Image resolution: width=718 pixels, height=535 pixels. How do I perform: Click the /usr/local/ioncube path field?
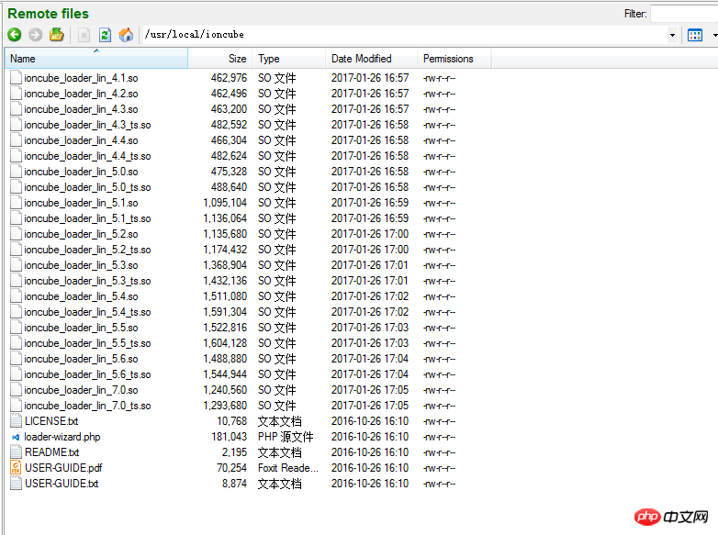pyautogui.click(x=405, y=35)
